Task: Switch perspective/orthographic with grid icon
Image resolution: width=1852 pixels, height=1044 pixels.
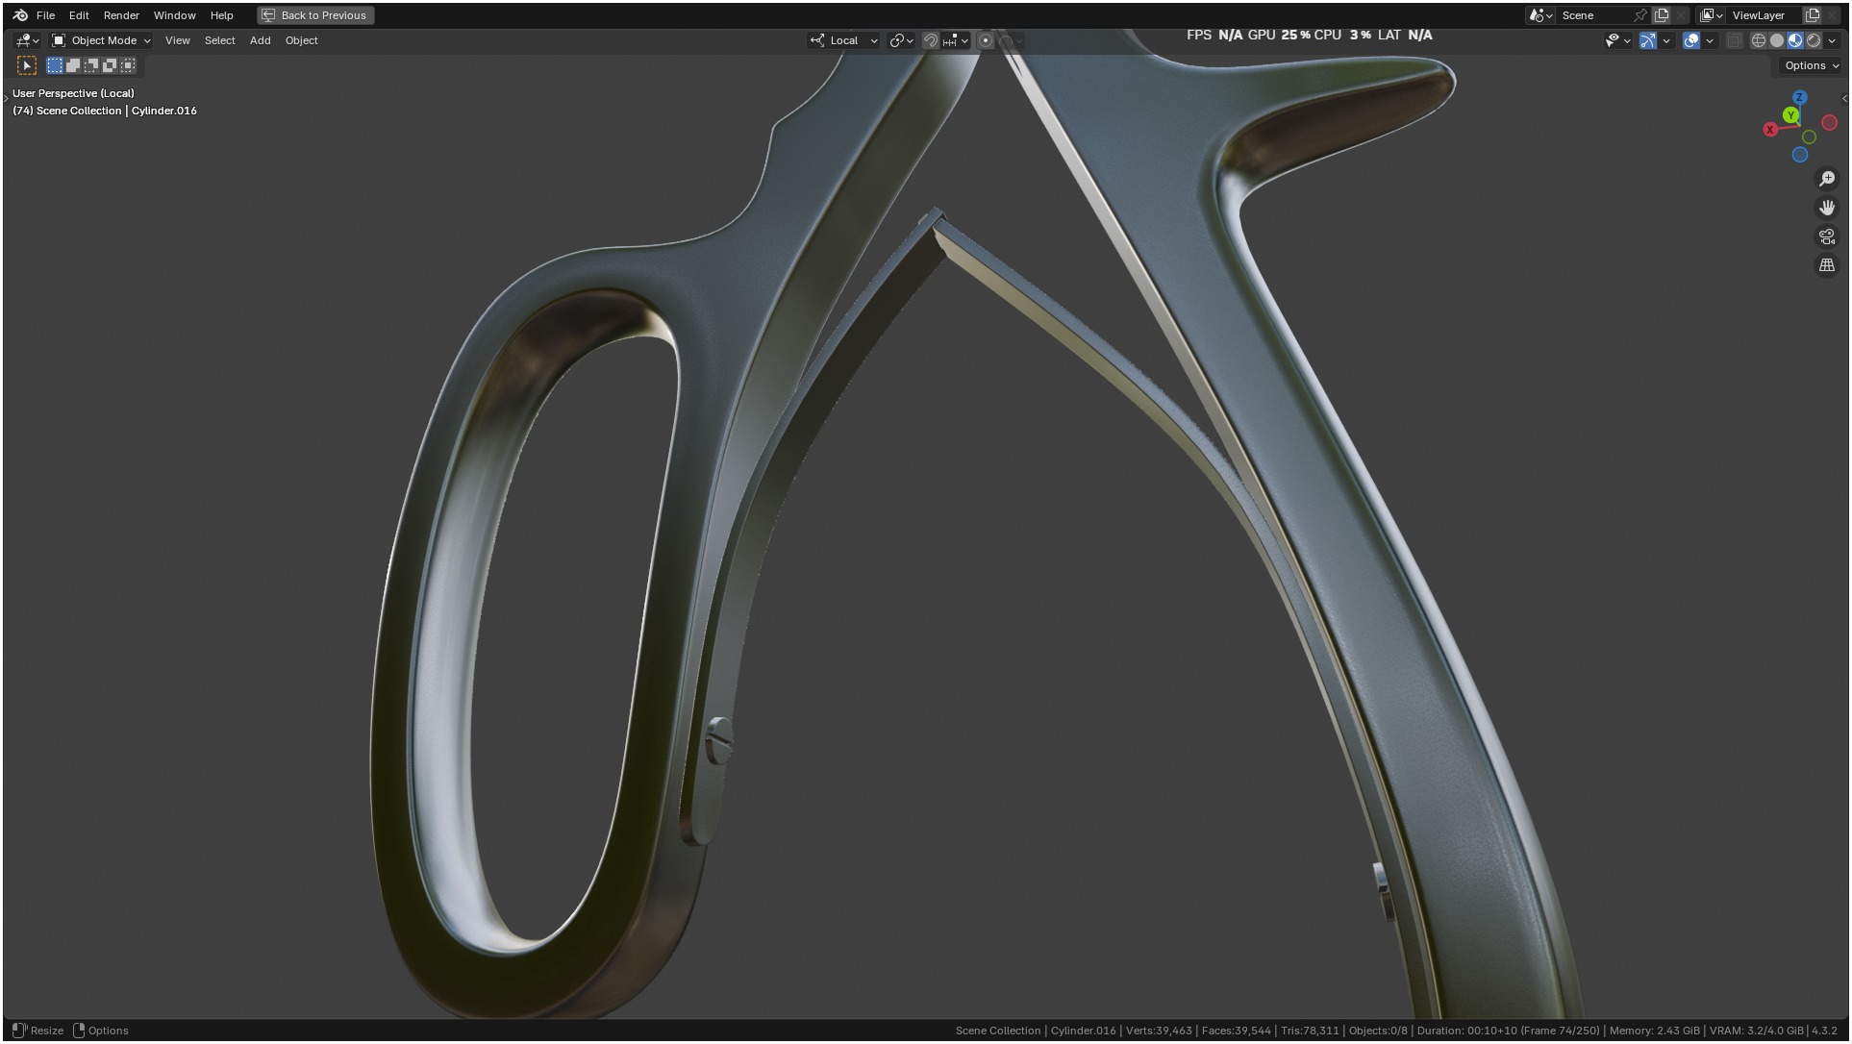Action: point(1827,265)
